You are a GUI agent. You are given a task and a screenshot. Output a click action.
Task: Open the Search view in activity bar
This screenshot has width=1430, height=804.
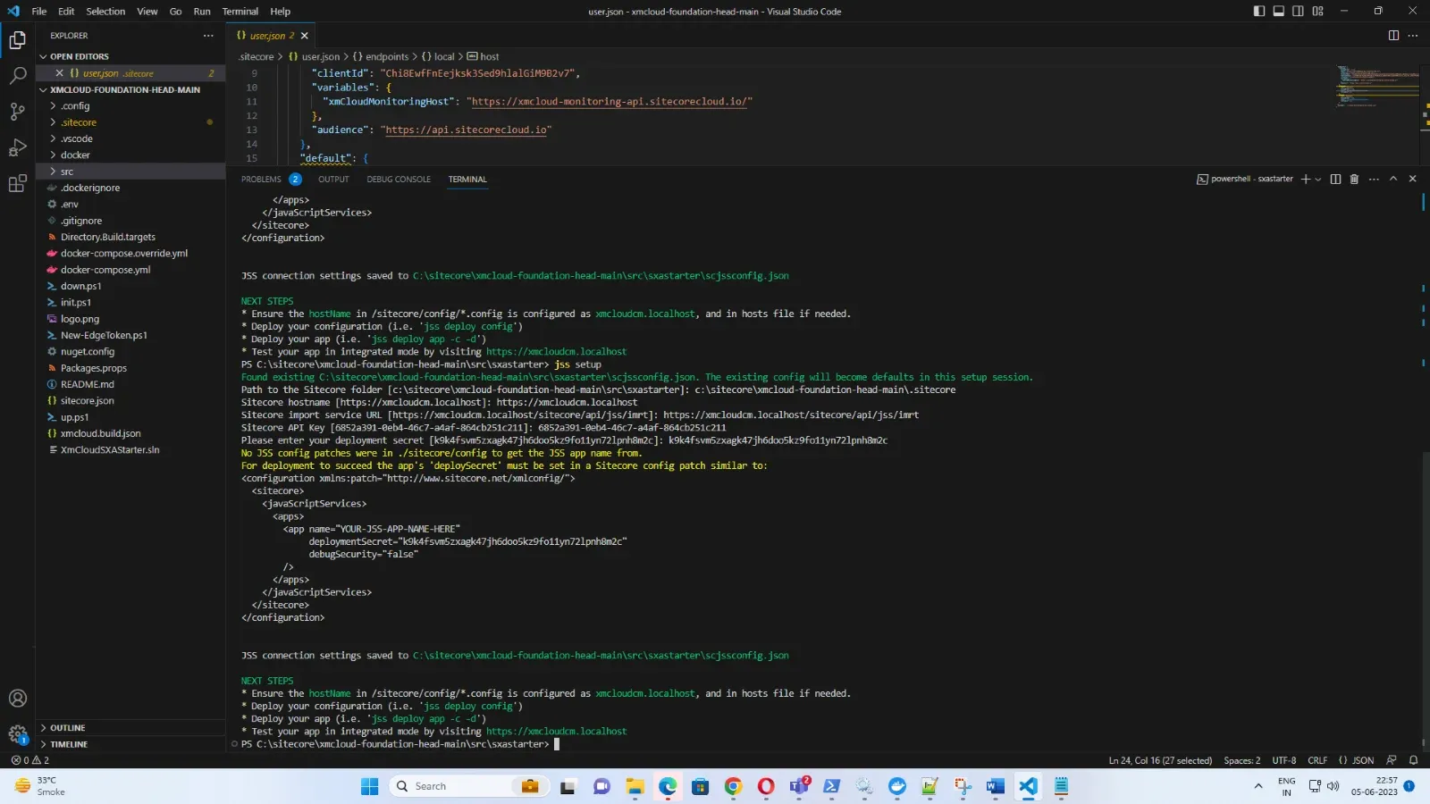[17, 76]
